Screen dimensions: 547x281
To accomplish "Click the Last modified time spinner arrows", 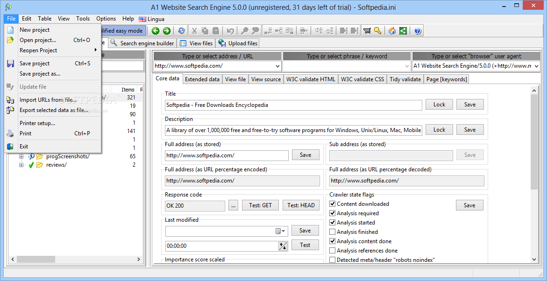I will pyautogui.click(x=283, y=246).
